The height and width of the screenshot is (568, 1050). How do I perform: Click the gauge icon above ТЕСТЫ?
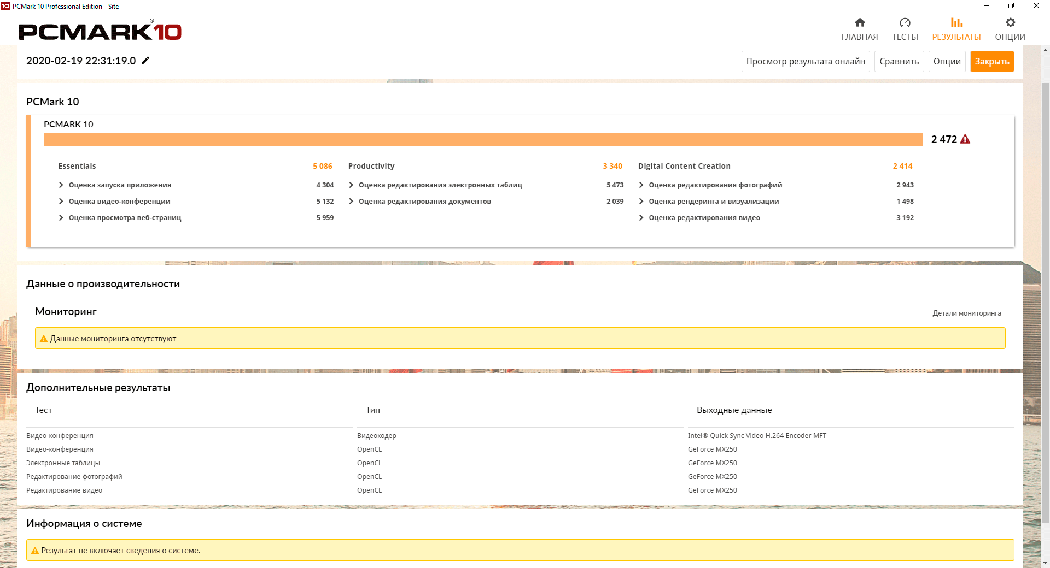click(x=905, y=22)
